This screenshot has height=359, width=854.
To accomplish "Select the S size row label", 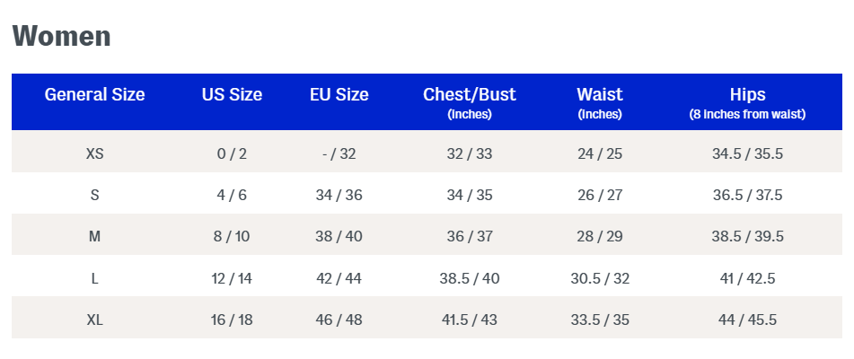I will tap(94, 195).
